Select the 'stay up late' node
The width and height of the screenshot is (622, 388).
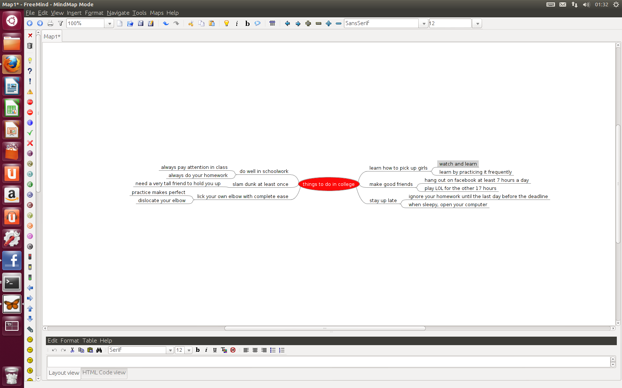click(x=383, y=200)
